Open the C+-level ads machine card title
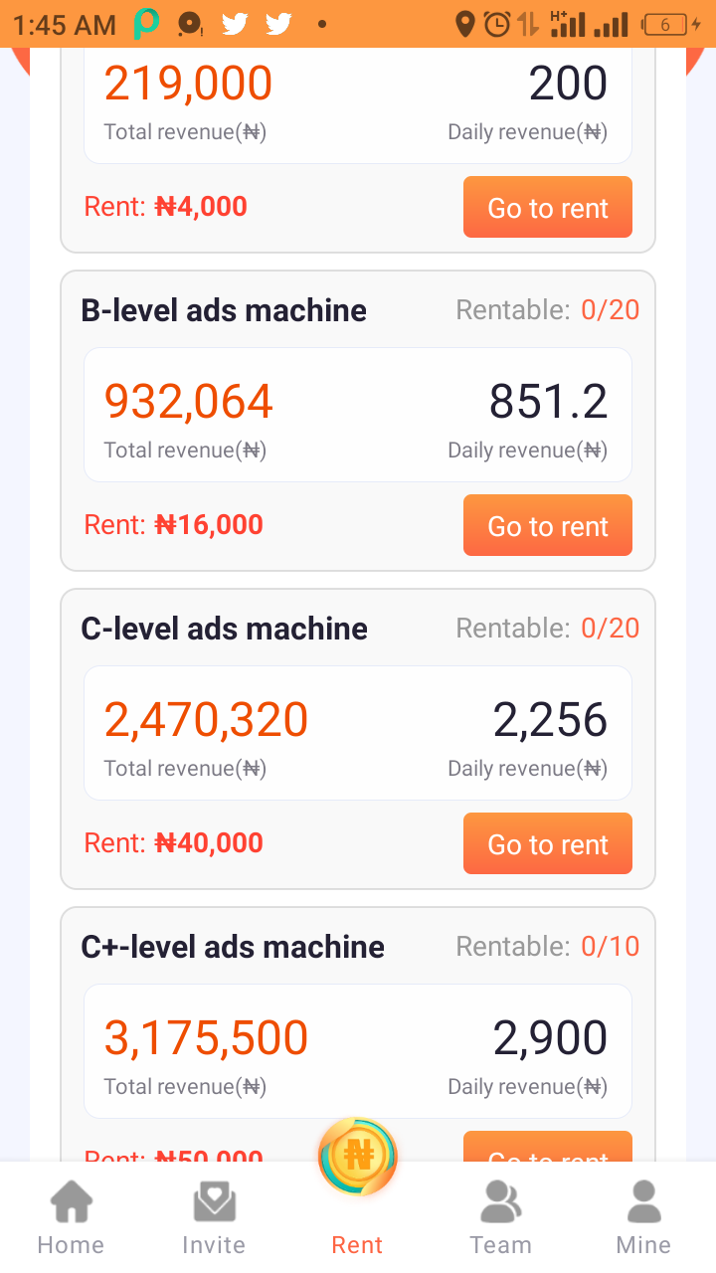 [233, 947]
